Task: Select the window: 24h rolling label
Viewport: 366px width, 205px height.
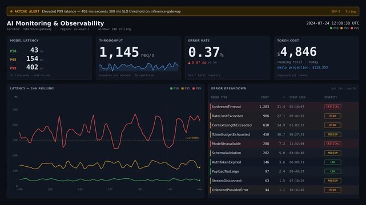Action: pos(114,29)
